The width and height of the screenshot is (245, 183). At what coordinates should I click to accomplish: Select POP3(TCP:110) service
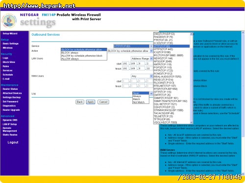click(171, 67)
